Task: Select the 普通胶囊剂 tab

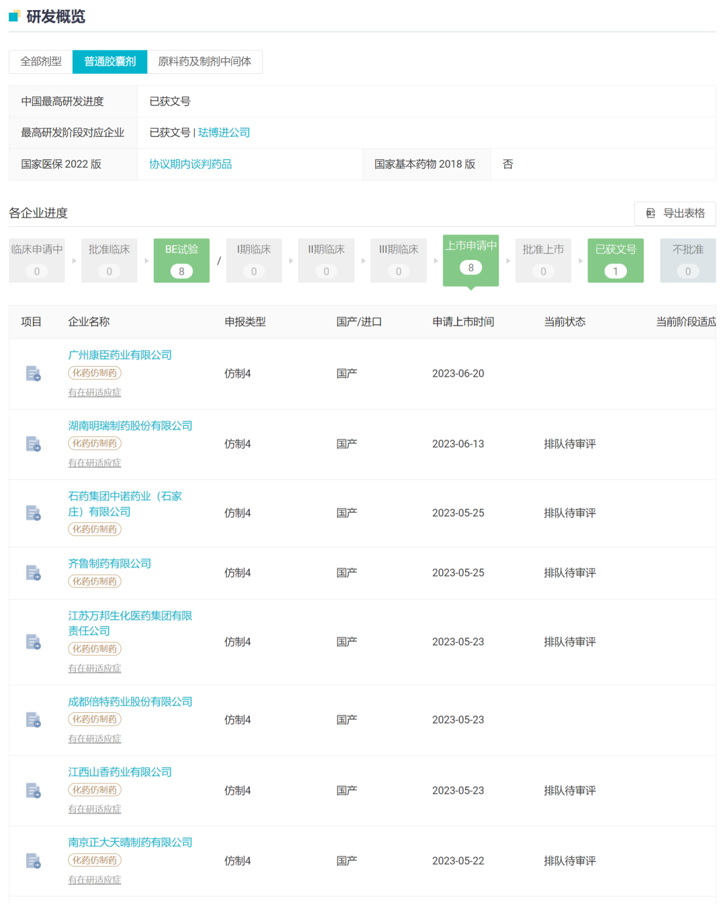Action: [x=110, y=61]
